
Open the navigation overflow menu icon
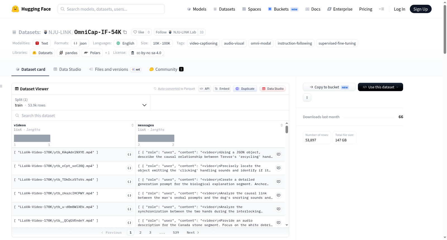[x=381, y=9]
